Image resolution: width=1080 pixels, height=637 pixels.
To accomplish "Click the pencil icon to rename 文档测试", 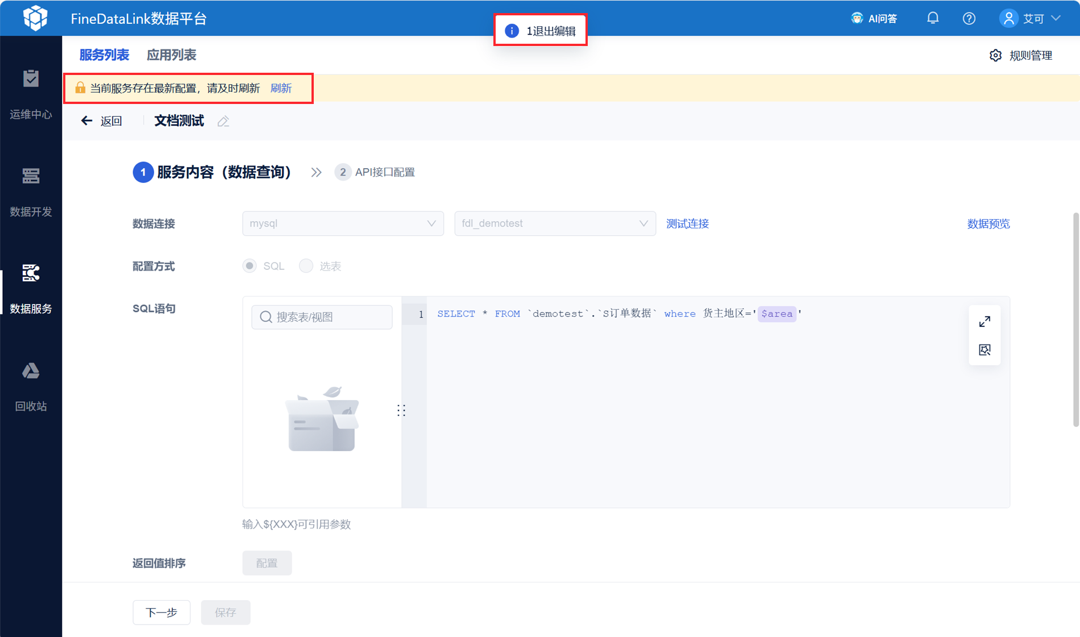I will point(223,121).
